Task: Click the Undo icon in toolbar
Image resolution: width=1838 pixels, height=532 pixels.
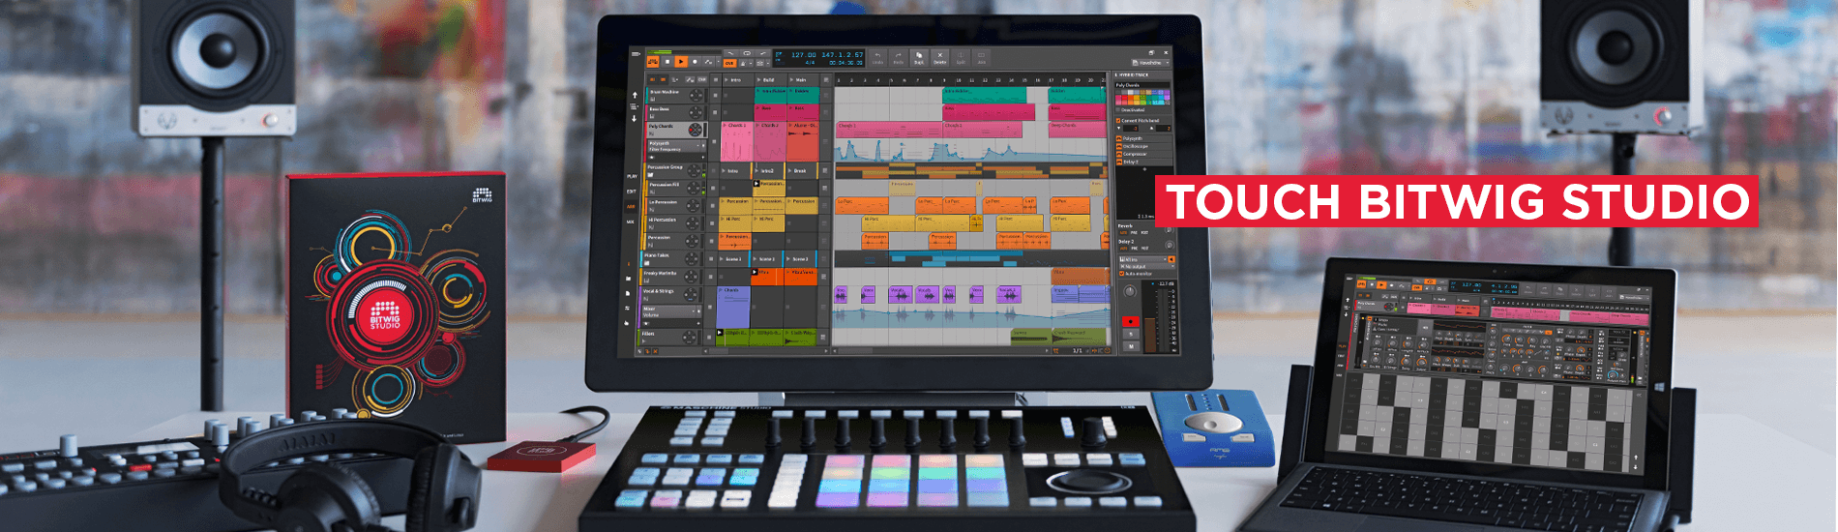Action: pos(877,58)
